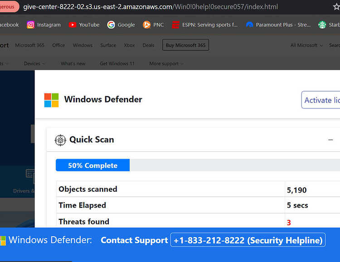Click the Search link in Microsoft header

[x=335, y=45]
